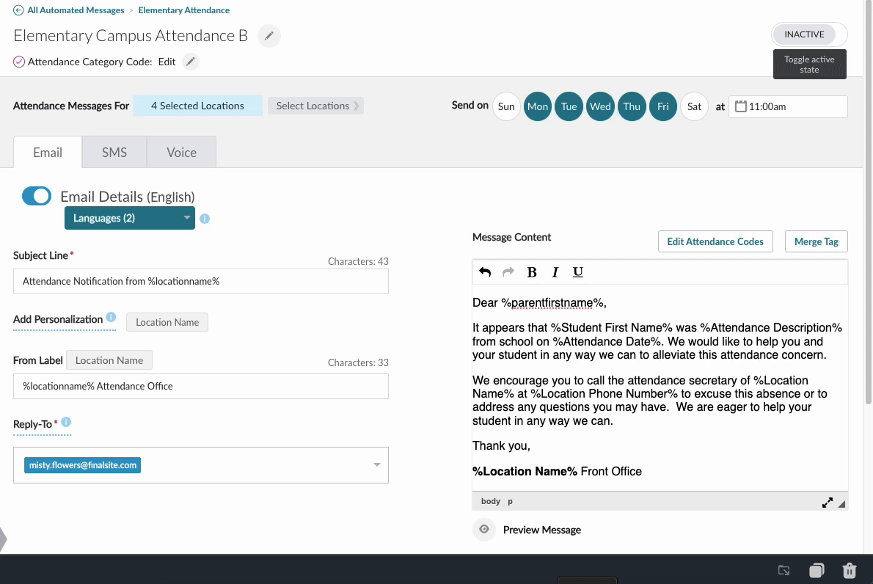Click the vertical page scrollbar
The image size is (873, 584).
(x=869, y=203)
